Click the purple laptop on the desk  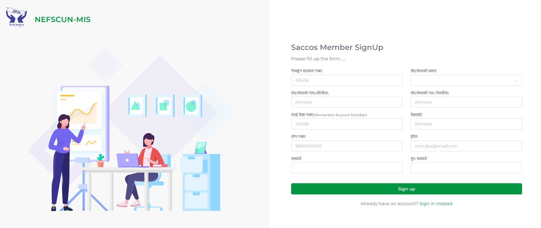point(128,160)
